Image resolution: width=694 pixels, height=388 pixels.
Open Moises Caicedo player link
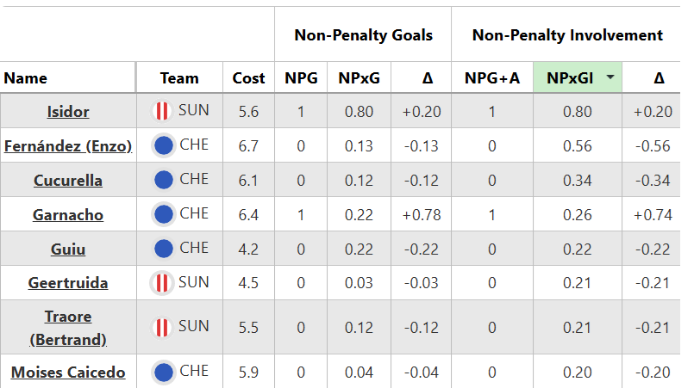click(68, 373)
